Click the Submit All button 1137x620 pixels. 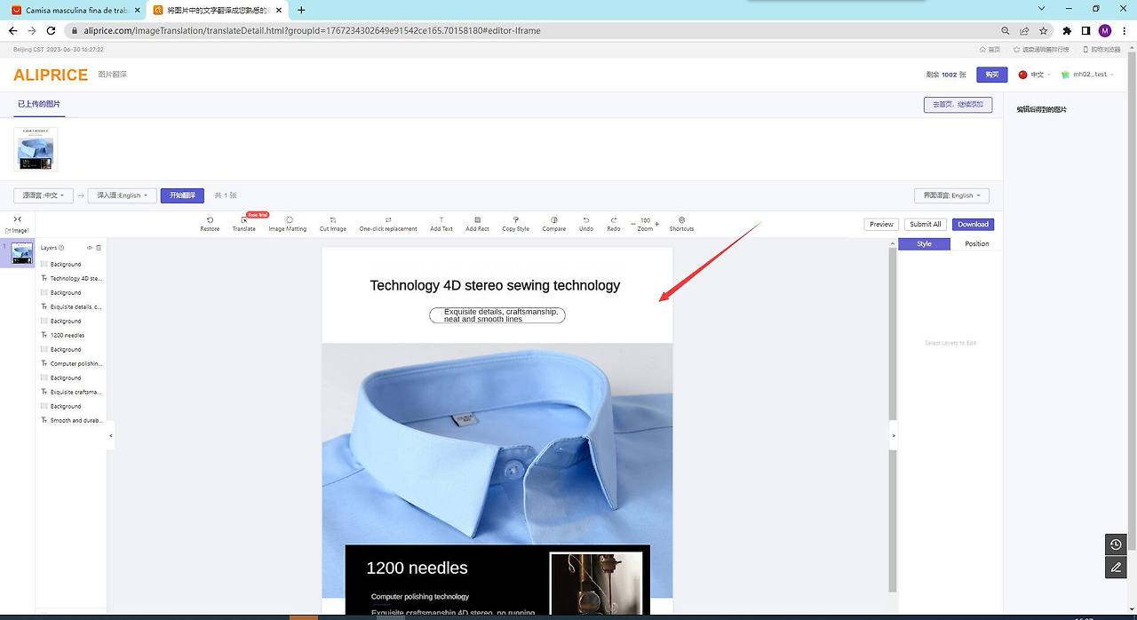point(925,224)
